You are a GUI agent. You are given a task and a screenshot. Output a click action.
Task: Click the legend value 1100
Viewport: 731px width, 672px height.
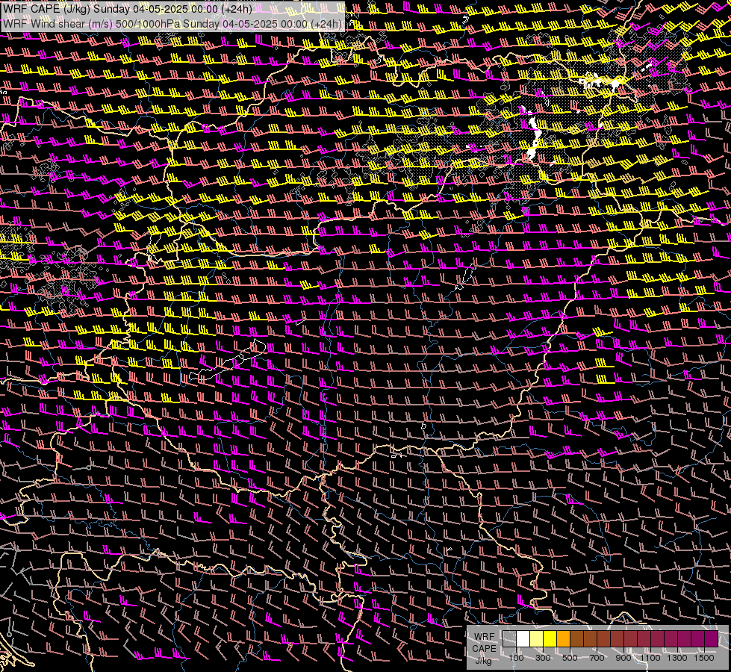(x=650, y=658)
